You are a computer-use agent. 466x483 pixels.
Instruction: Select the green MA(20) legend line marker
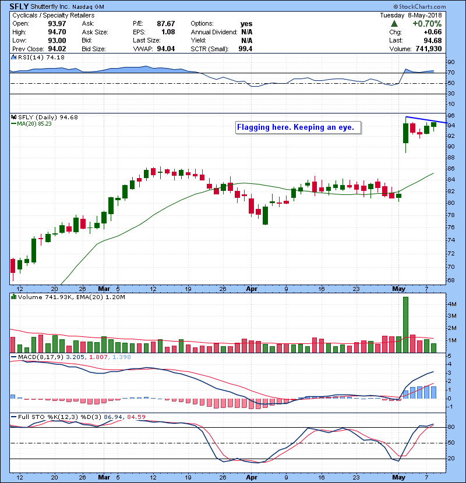click(13, 124)
